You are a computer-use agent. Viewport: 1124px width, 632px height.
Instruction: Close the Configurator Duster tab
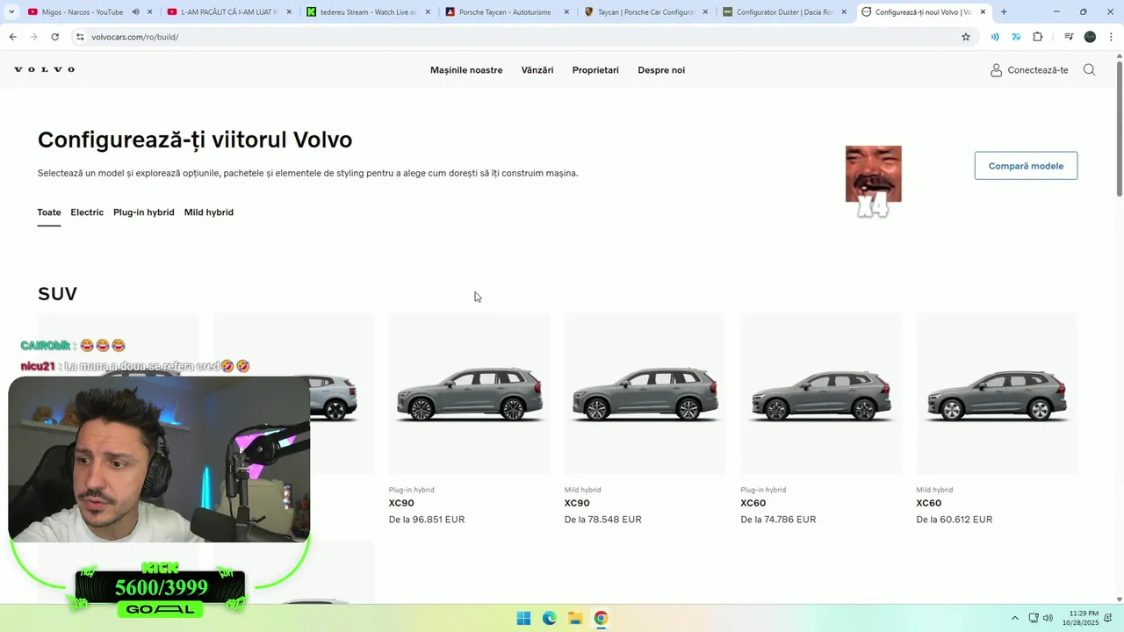click(844, 12)
